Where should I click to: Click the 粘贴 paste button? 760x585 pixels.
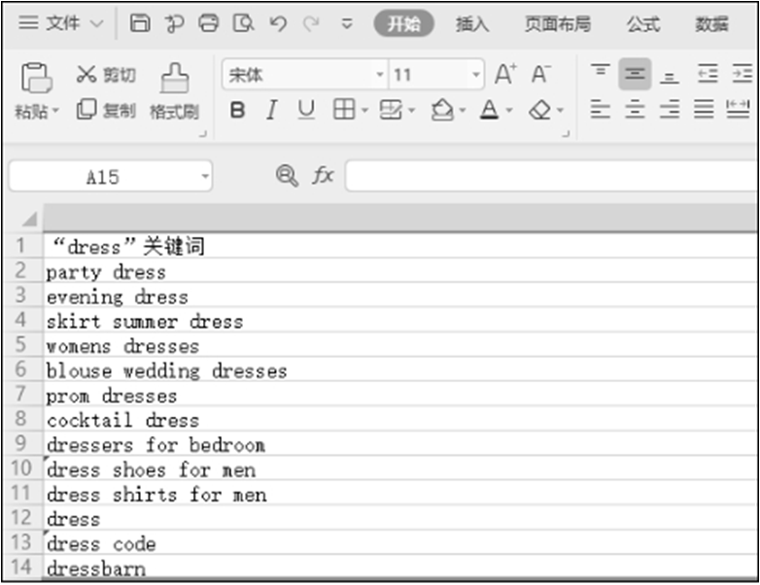pos(36,78)
